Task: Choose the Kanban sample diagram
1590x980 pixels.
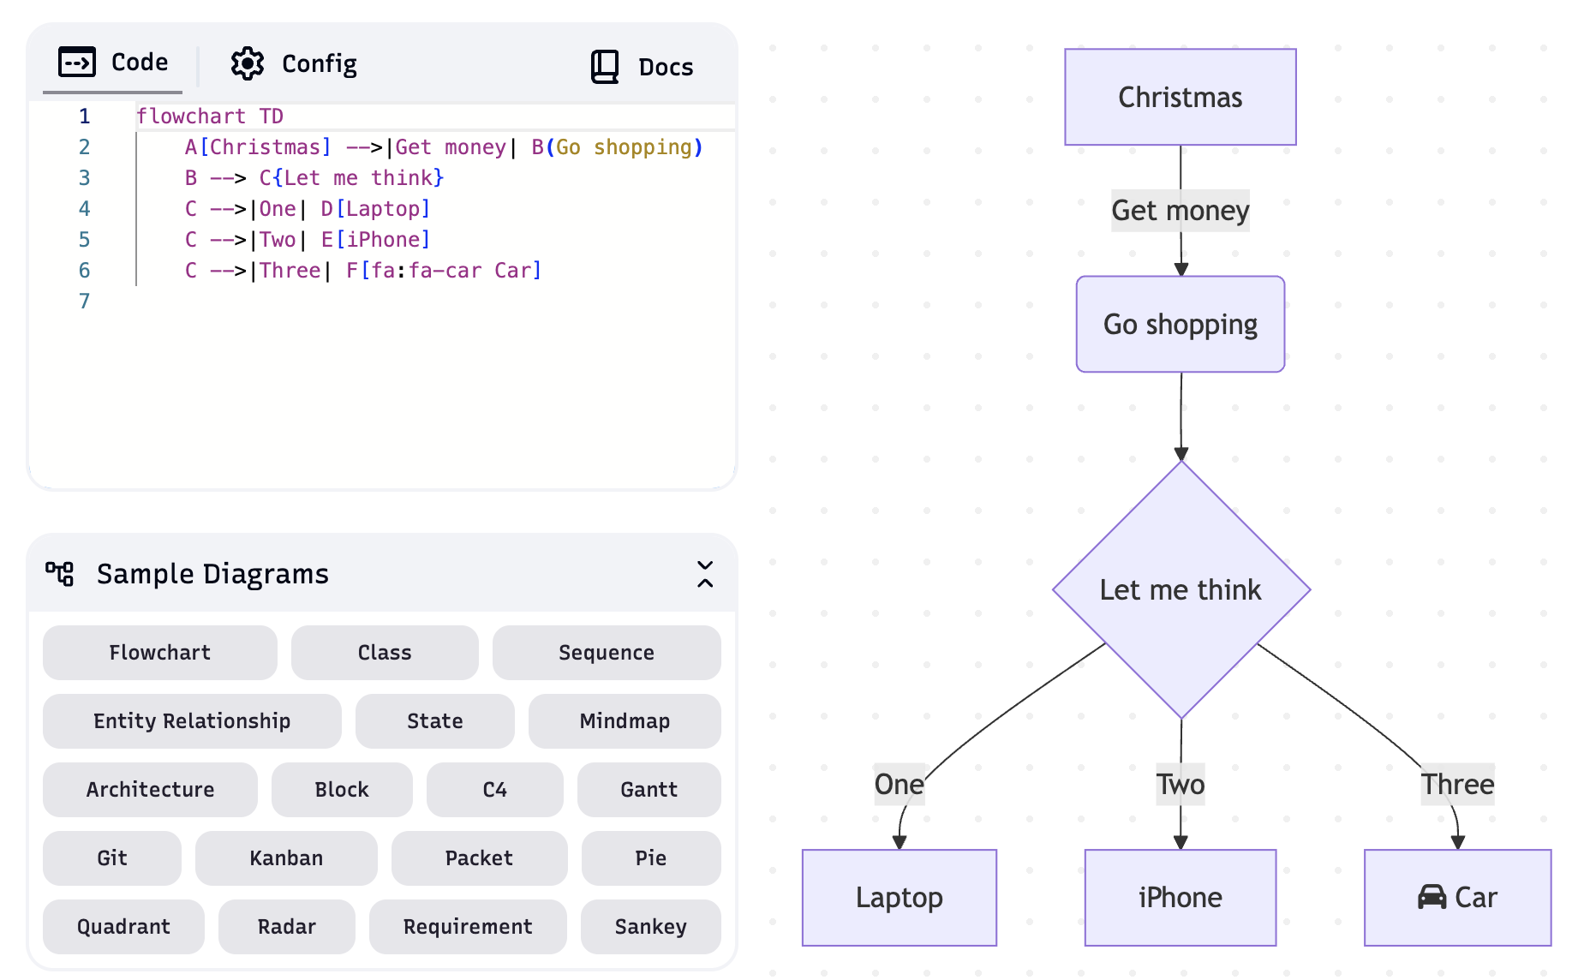Action: 286,858
